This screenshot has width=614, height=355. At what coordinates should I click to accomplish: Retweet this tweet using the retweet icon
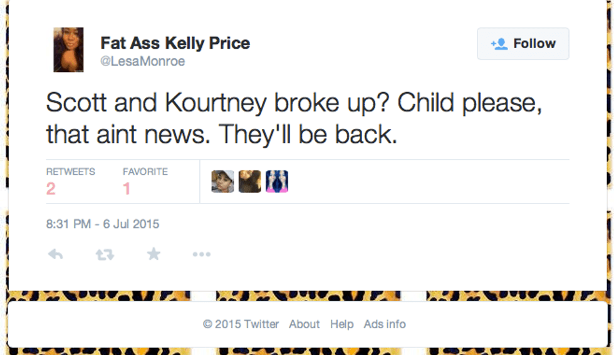105,254
